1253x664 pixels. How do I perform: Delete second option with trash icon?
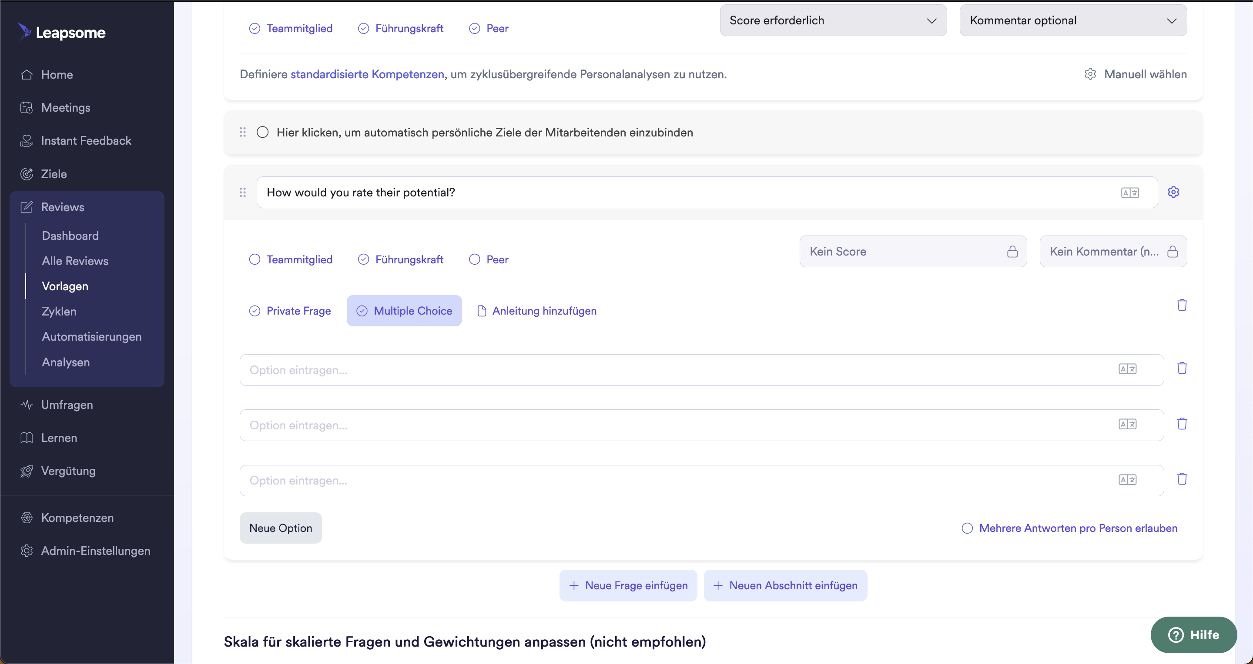tap(1182, 424)
